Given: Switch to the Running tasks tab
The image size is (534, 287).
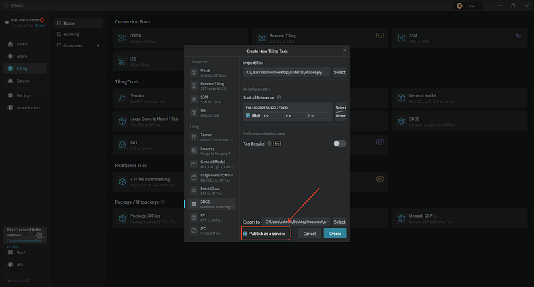Looking at the screenshot, I should [x=78, y=35].
